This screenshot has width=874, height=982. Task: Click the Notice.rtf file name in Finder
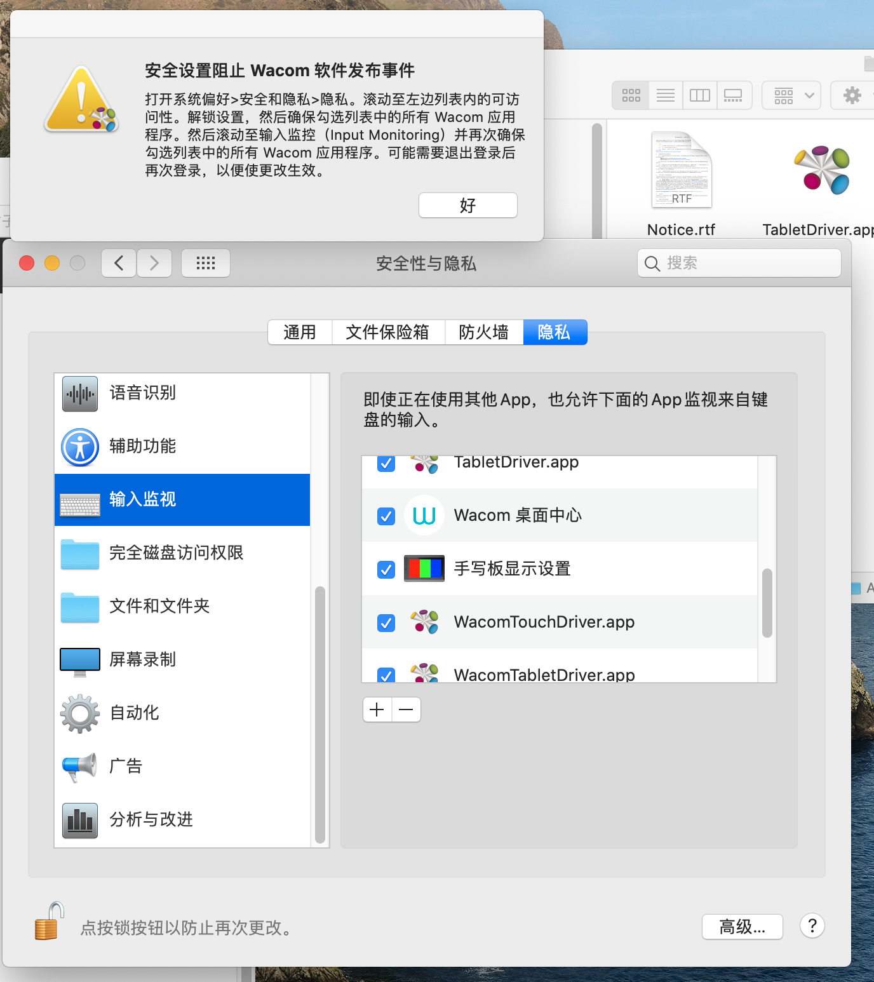point(681,230)
